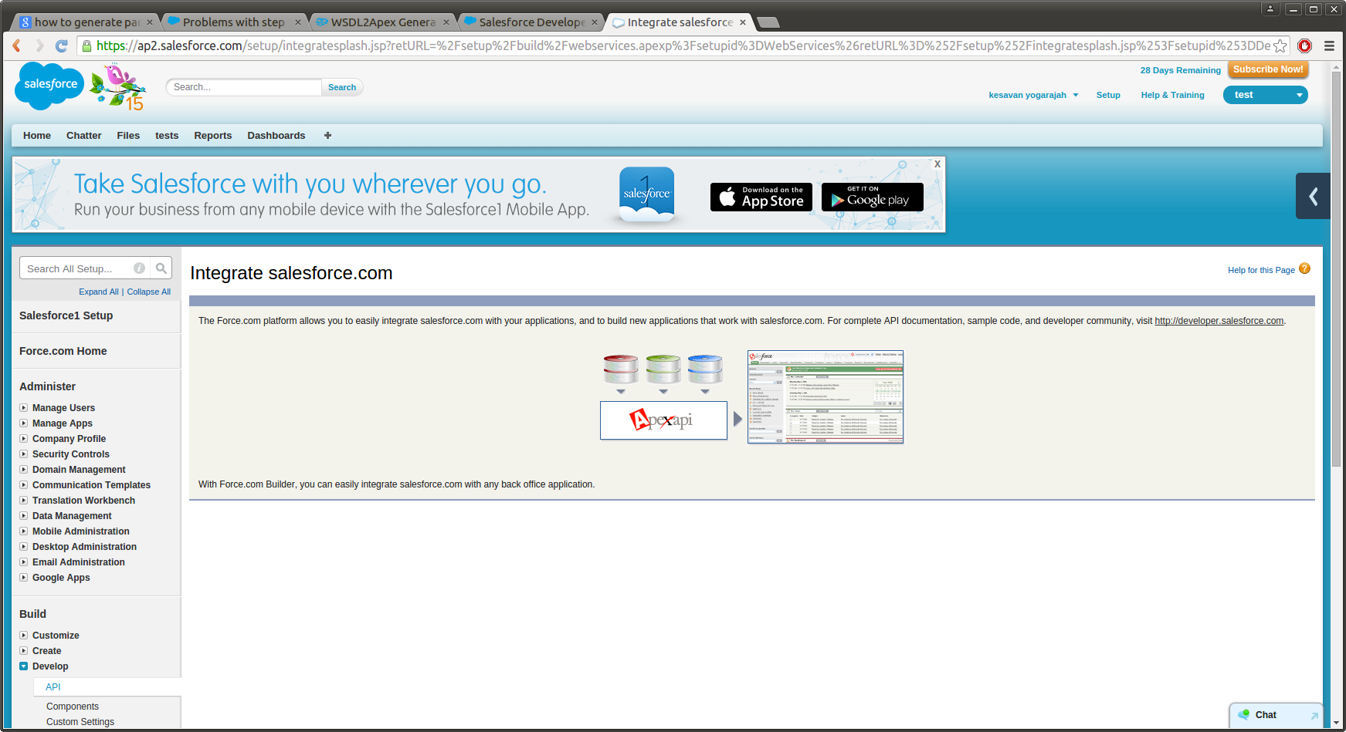This screenshot has height=732, width=1346.
Task: Open Components under Develop
Action: 73,707
